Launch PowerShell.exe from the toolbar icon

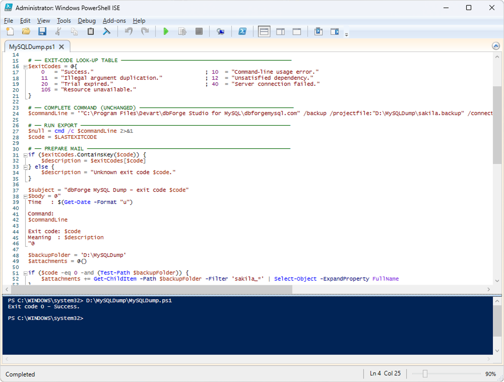coord(242,31)
